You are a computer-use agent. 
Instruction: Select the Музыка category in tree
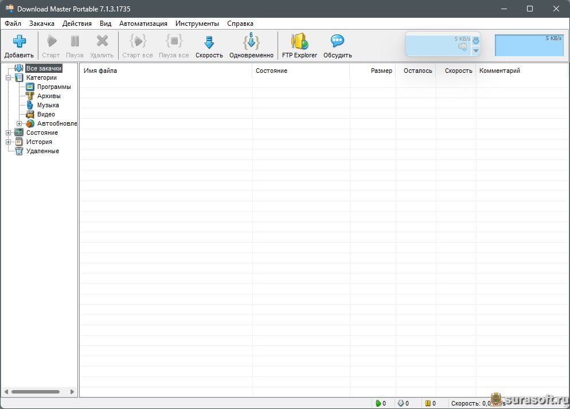click(48, 105)
